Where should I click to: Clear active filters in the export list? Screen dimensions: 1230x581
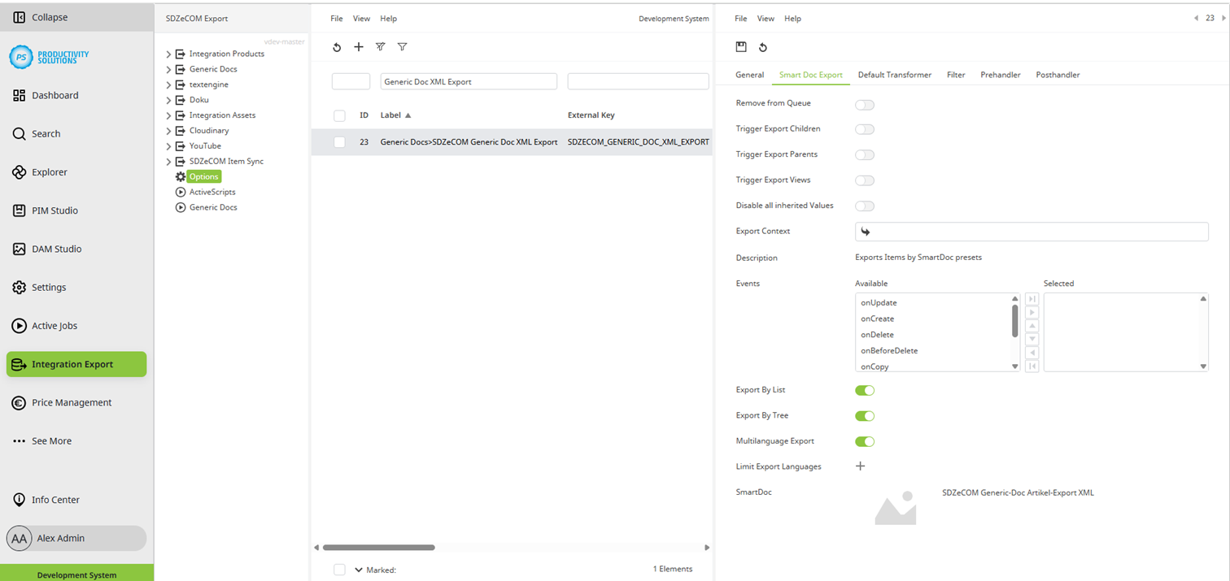pyautogui.click(x=380, y=46)
